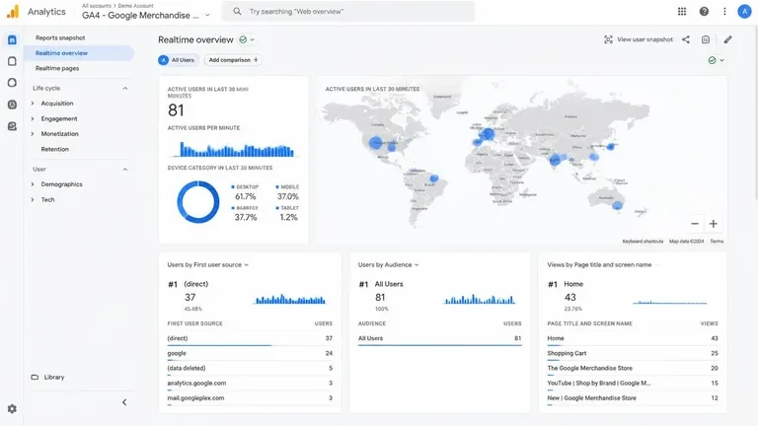The width and height of the screenshot is (758, 426).
Task: Click the 81 active users value
Action: tap(176, 110)
